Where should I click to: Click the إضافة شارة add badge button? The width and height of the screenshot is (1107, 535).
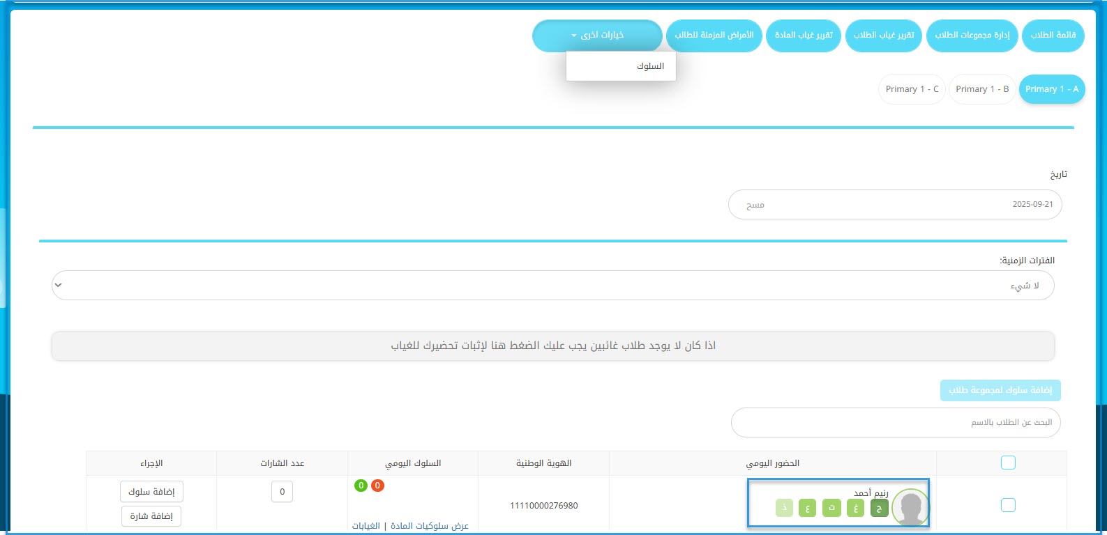(151, 516)
